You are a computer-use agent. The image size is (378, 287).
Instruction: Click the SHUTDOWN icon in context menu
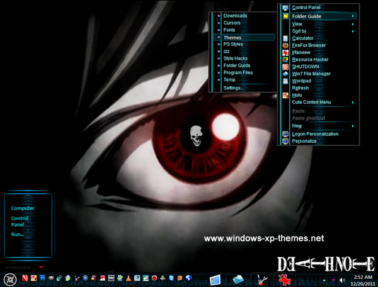[x=285, y=67]
